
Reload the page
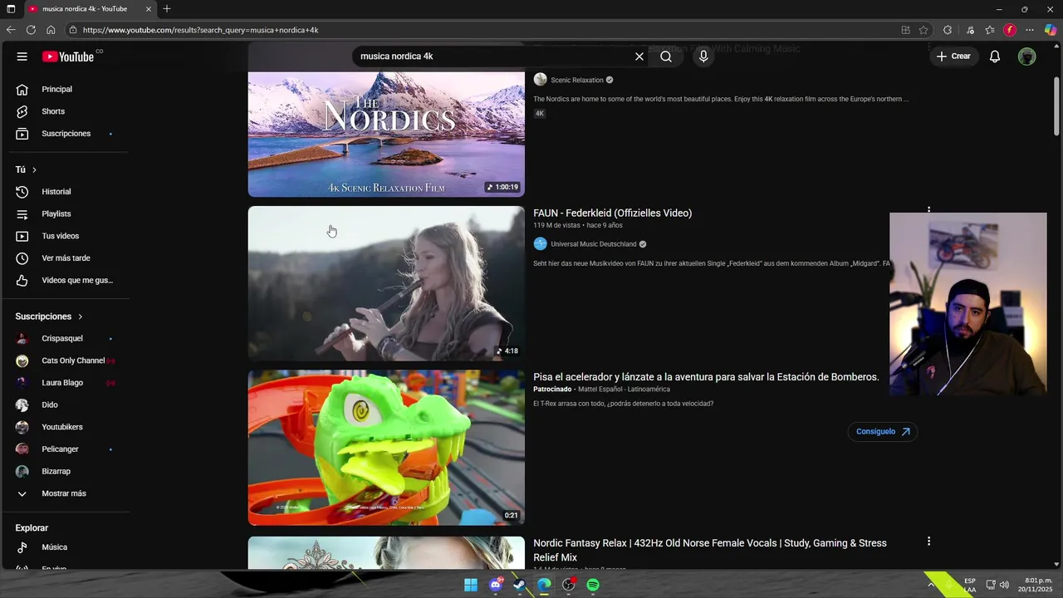[x=31, y=30]
